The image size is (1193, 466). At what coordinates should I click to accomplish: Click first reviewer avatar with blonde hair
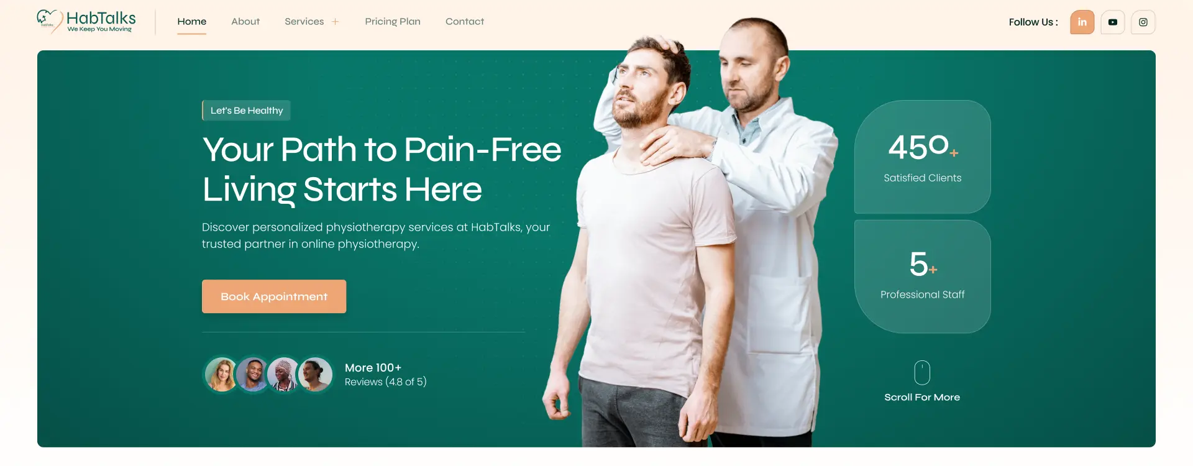tap(221, 375)
